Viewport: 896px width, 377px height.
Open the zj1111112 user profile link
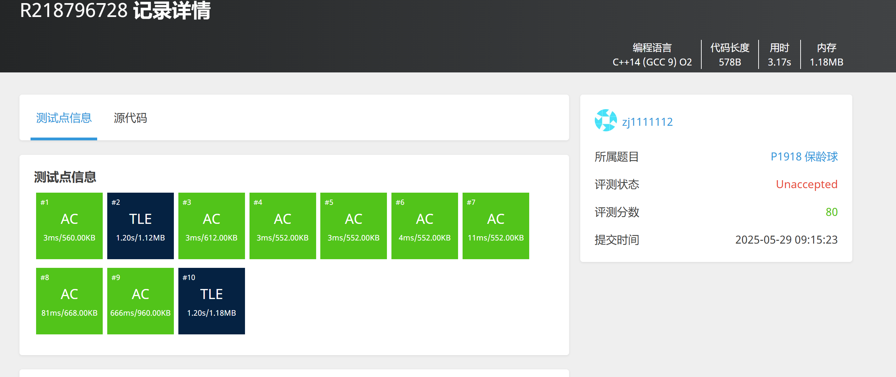point(647,122)
